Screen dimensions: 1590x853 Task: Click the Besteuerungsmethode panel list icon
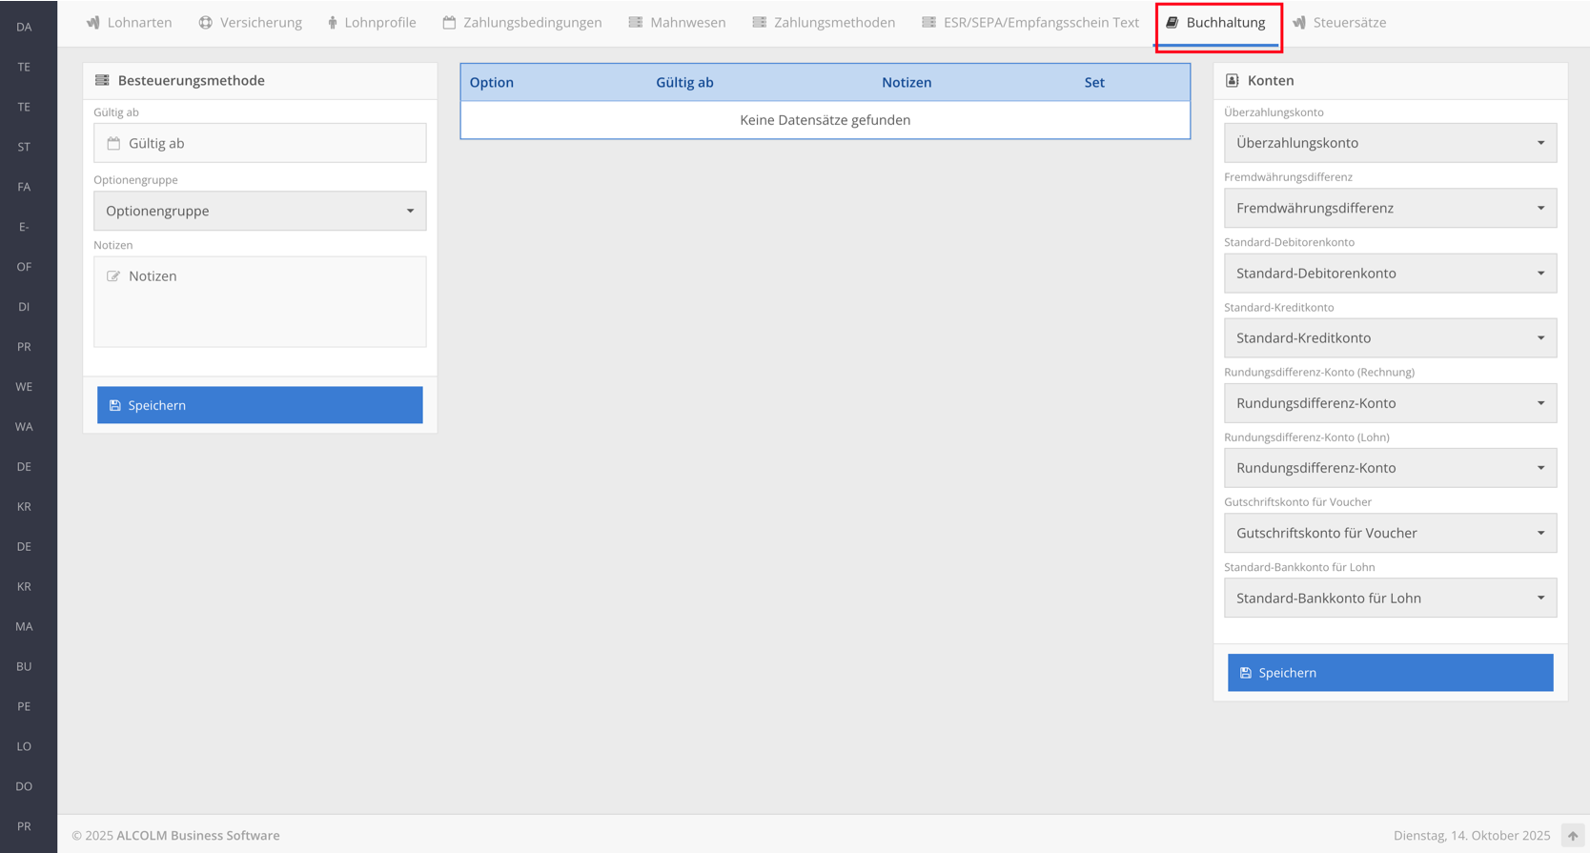pos(102,81)
